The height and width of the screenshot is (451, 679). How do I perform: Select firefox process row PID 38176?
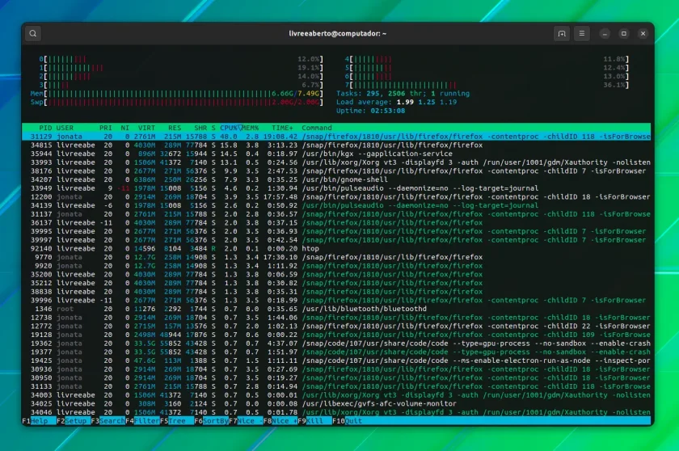pos(336,171)
